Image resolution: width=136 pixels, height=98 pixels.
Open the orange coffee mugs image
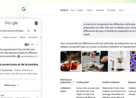pyautogui.click(x=71, y=61)
